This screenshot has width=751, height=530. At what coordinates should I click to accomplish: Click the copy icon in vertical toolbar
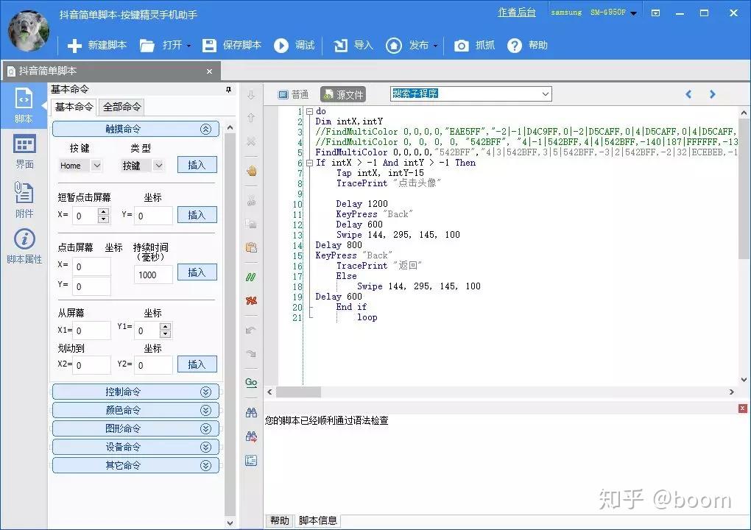[251, 224]
